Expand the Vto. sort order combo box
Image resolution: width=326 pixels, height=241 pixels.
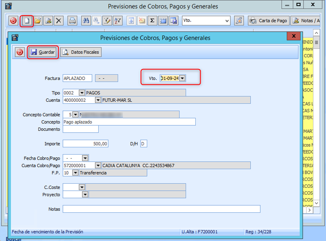(x=227, y=21)
